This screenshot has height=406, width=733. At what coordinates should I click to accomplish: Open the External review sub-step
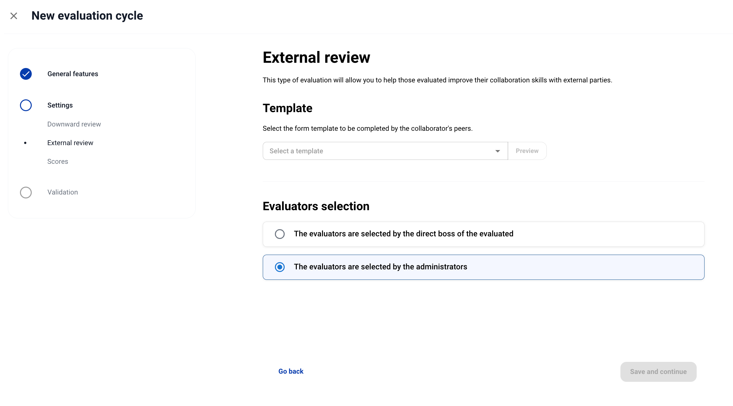point(70,143)
